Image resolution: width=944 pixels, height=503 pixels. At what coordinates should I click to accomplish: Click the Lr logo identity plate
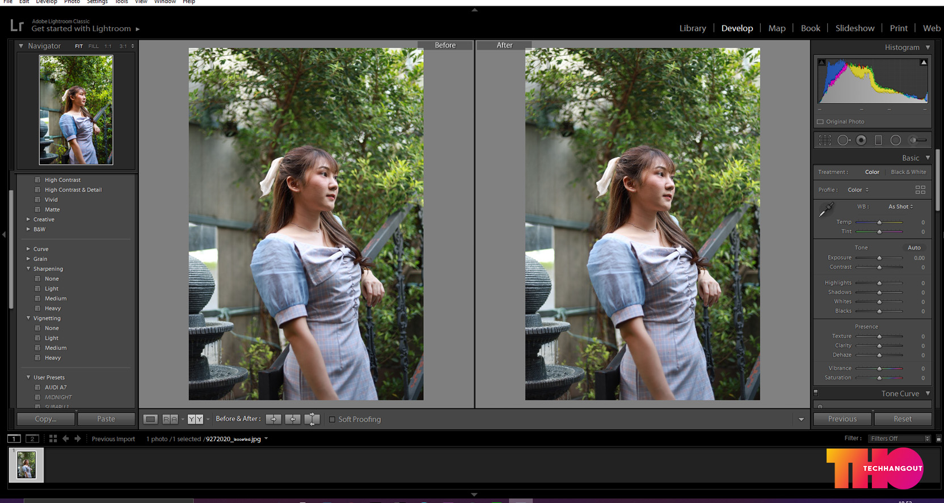tap(17, 25)
